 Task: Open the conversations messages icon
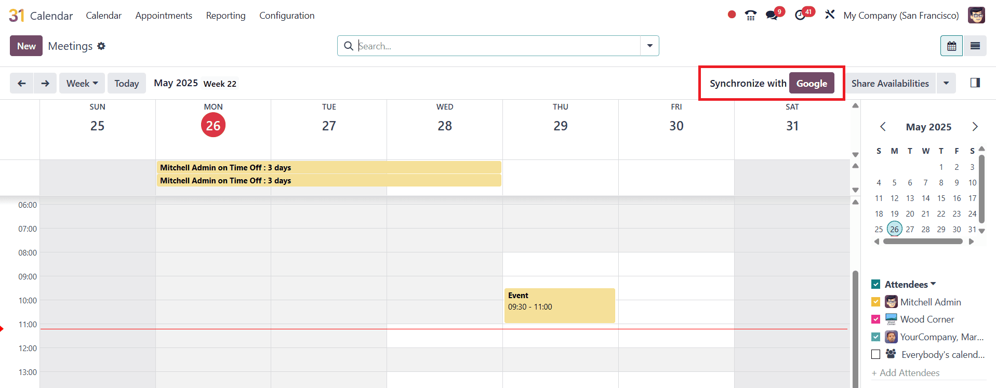pyautogui.click(x=772, y=15)
